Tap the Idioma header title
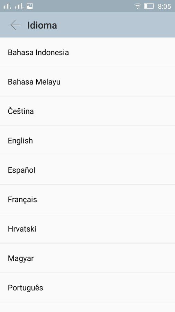175x312 pixels. click(42, 25)
